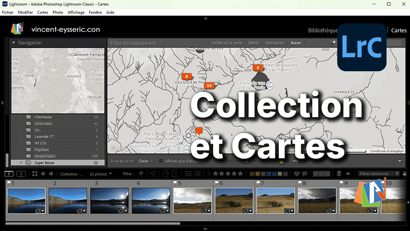Open the Affichage menu
Image resolution: width=410 pixels, height=231 pixels.
[x=76, y=12]
